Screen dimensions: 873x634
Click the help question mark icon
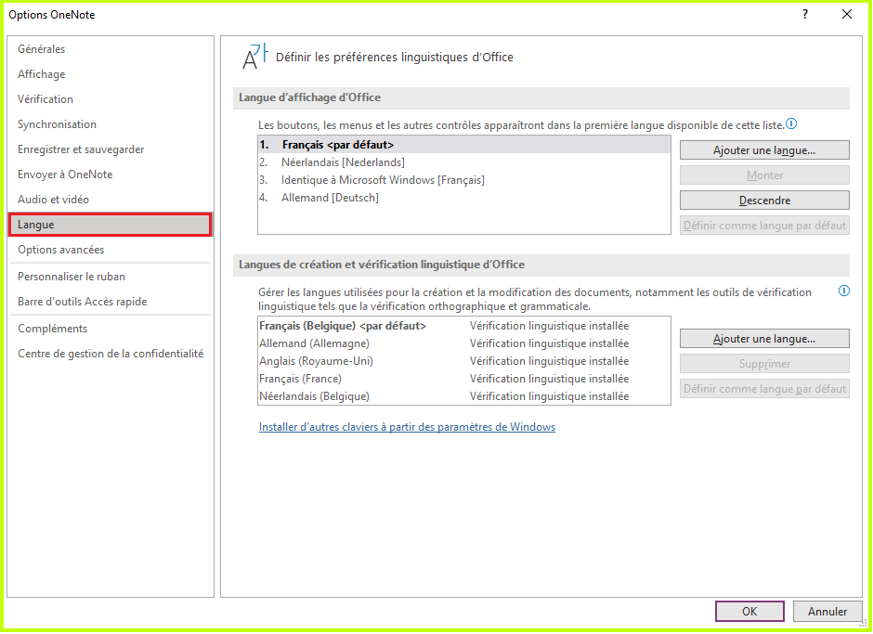805,15
